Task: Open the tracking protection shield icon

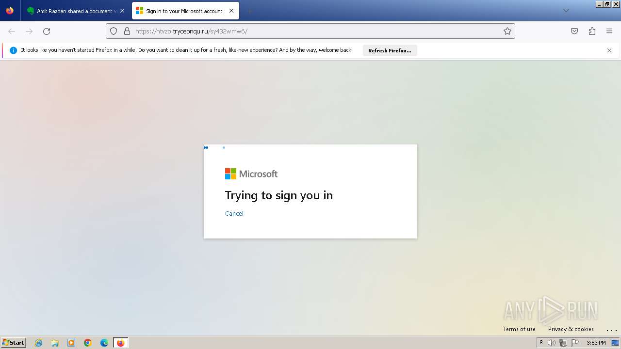Action: tap(114, 31)
